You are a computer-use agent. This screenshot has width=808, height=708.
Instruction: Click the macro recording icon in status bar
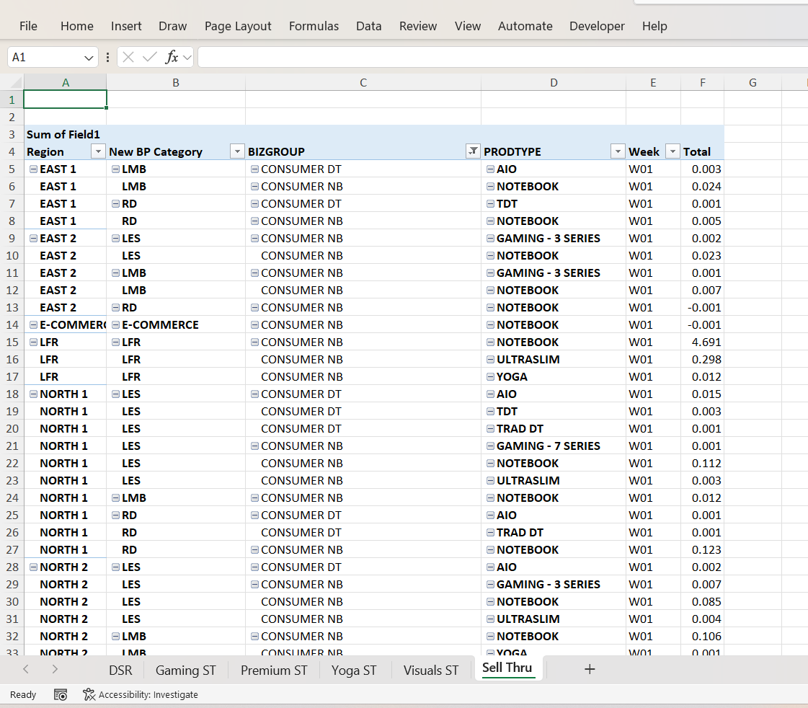click(x=61, y=694)
